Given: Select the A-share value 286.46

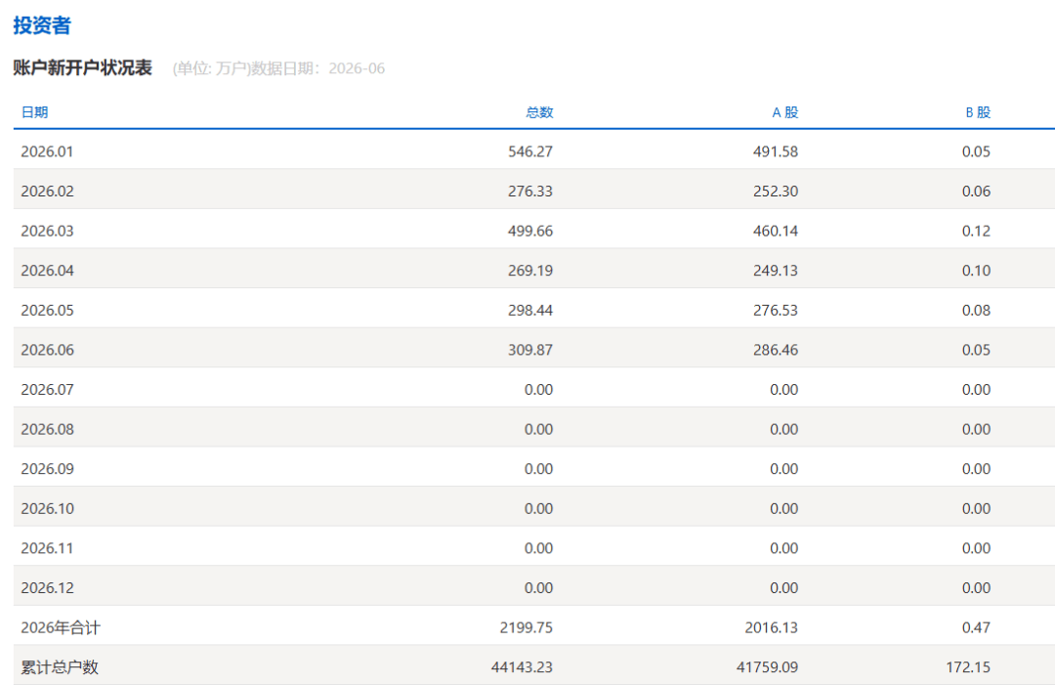Looking at the screenshot, I should tap(775, 350).
